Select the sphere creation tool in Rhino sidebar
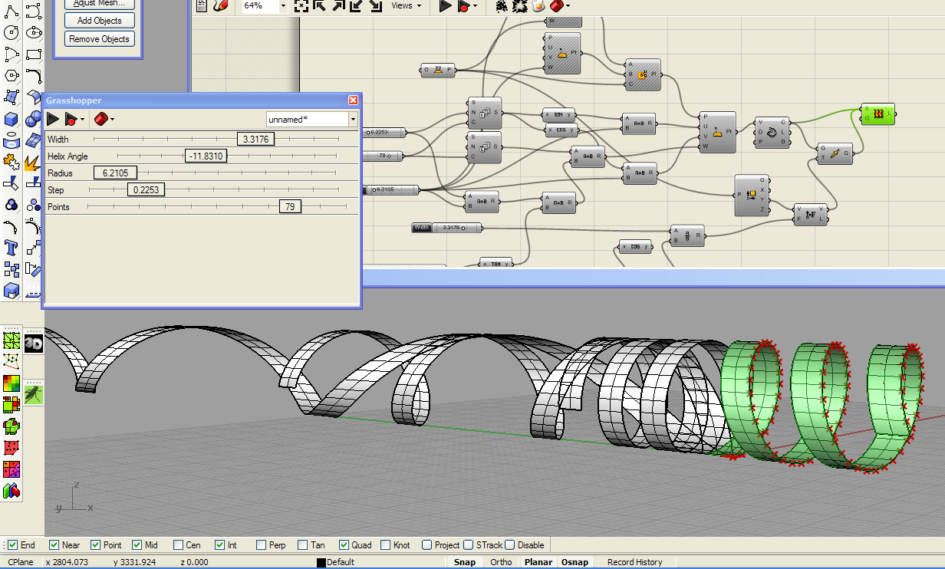Image resolution: width=945 pixels, height=569 pixels. 32,117
